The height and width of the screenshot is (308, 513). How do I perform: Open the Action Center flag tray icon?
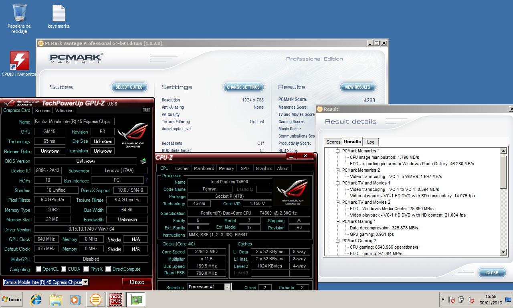[452, 300]
